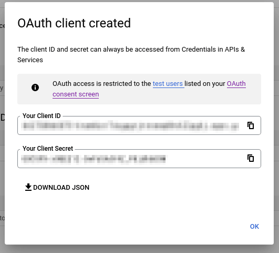Image resolution: width=279 pixels, height=253 pixels.
Task: Click the 'Your Client Secret' field label
Action: point(48,148)
